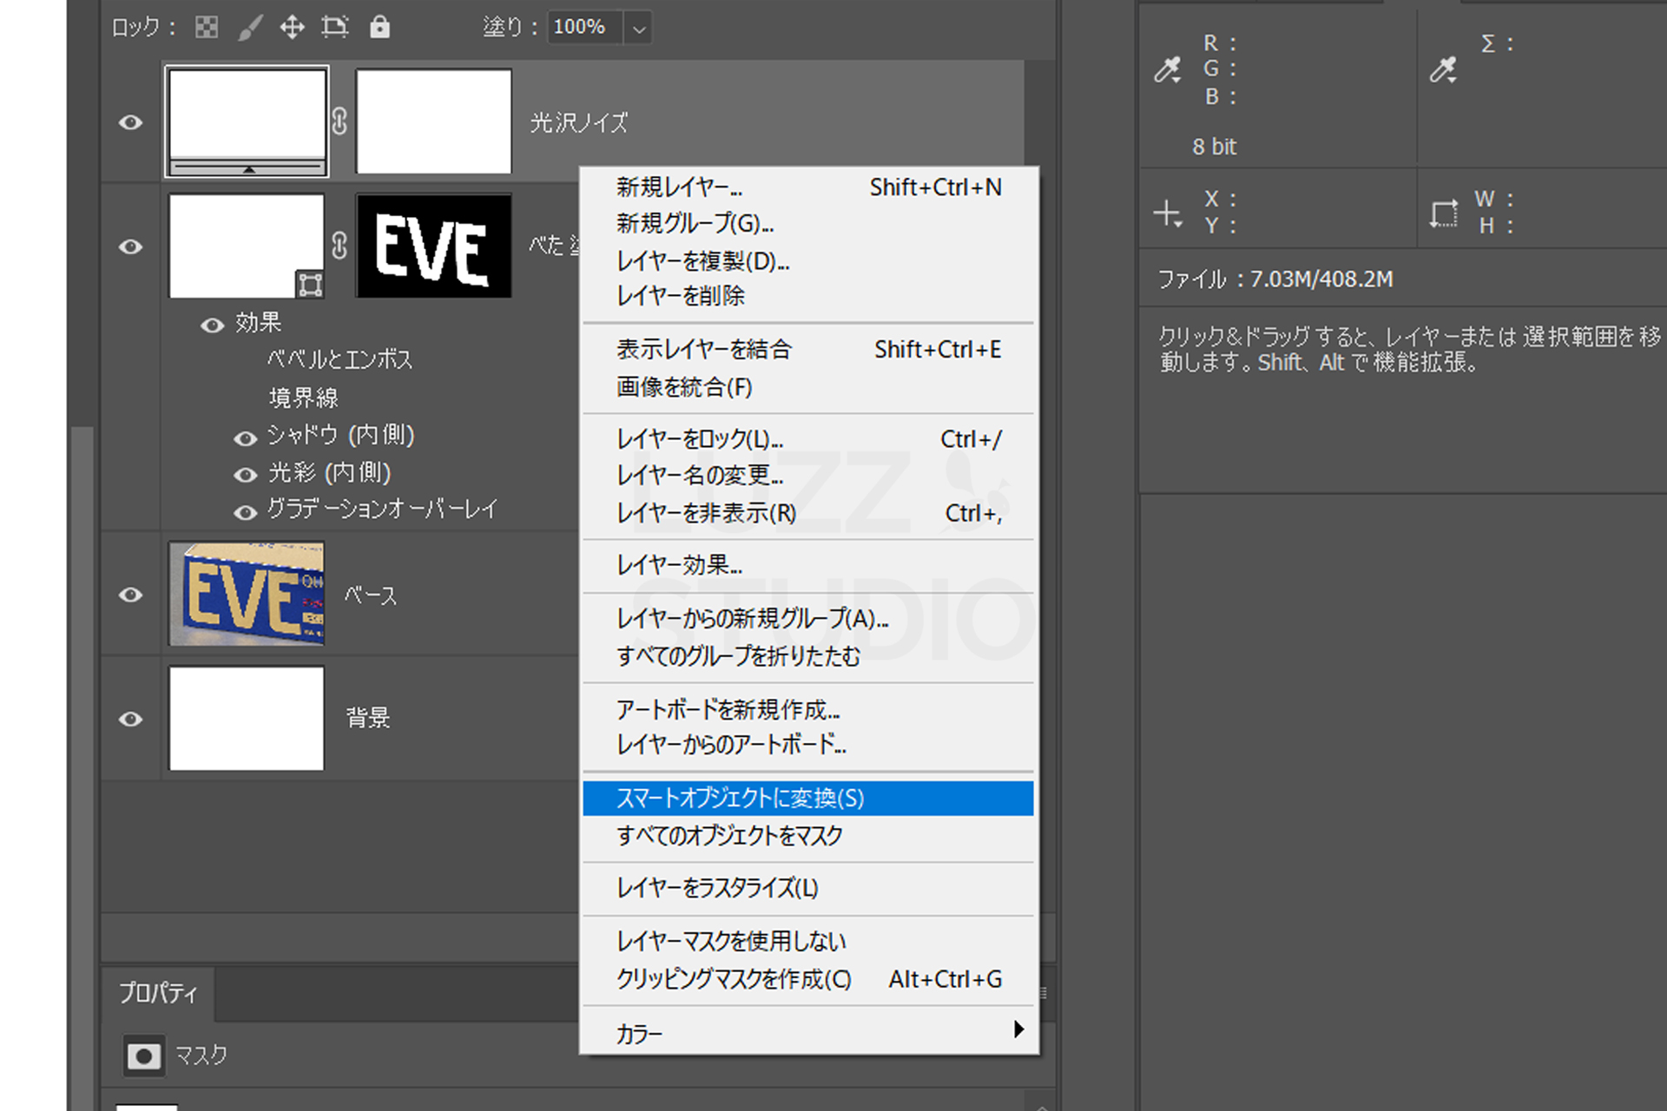Click the 塗り 100% value field

[x=581, y=28]
